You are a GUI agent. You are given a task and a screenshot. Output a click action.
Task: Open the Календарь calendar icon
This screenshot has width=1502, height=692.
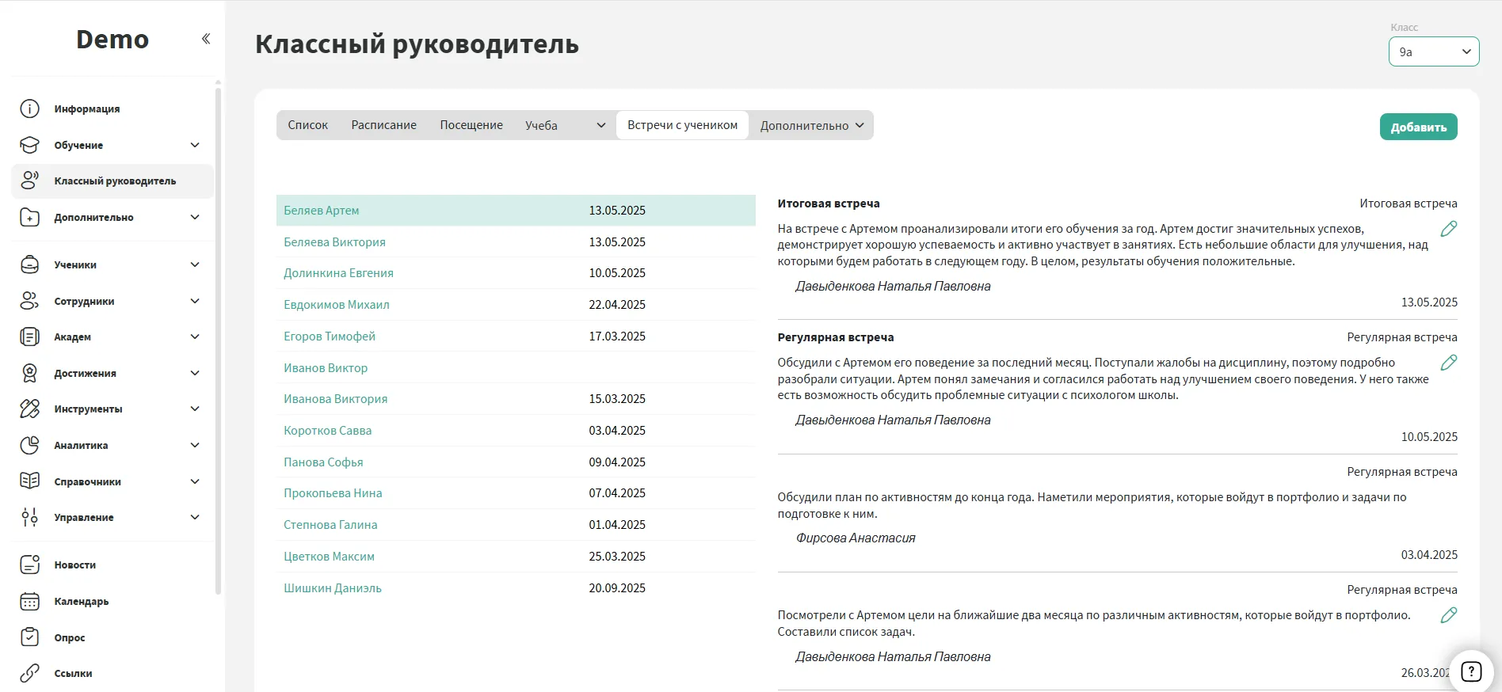click(x=29, y=601)
